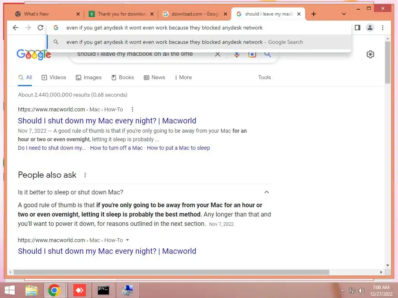Image resolution: width=398 pixels, height=298 pixels.
Task: Open People also ask options menu
Action: click(85, 175)
